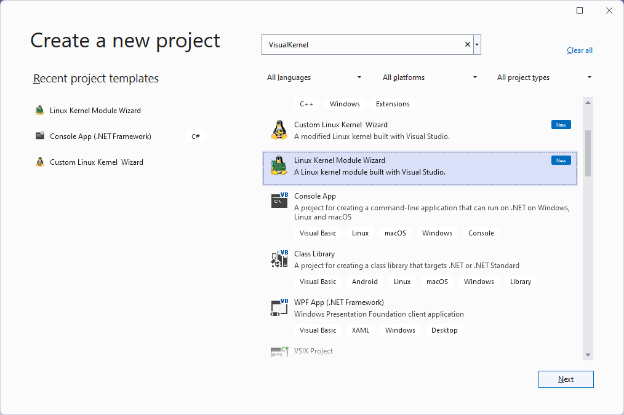Select the VSIX Project template title

[x=313, y=351]
